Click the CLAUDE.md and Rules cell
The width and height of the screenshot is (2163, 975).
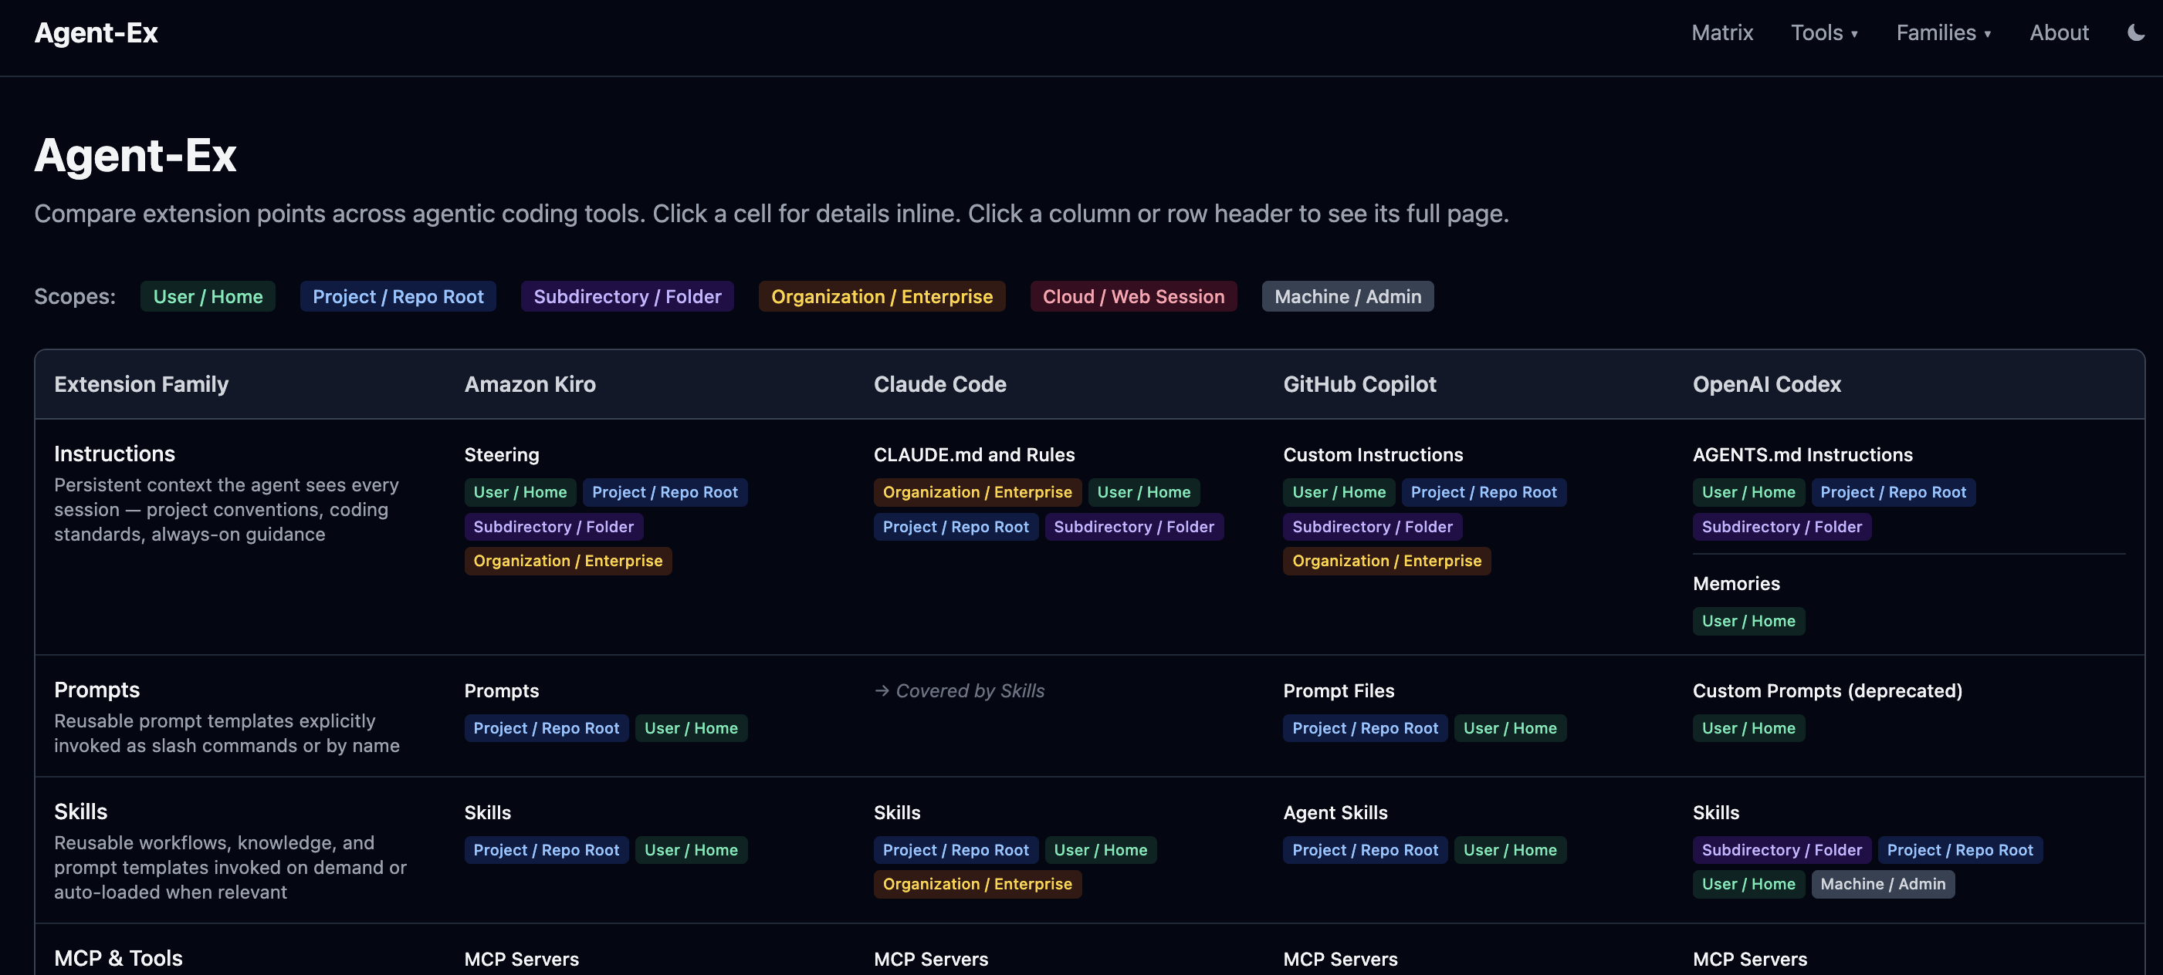[x=974, y=455]
